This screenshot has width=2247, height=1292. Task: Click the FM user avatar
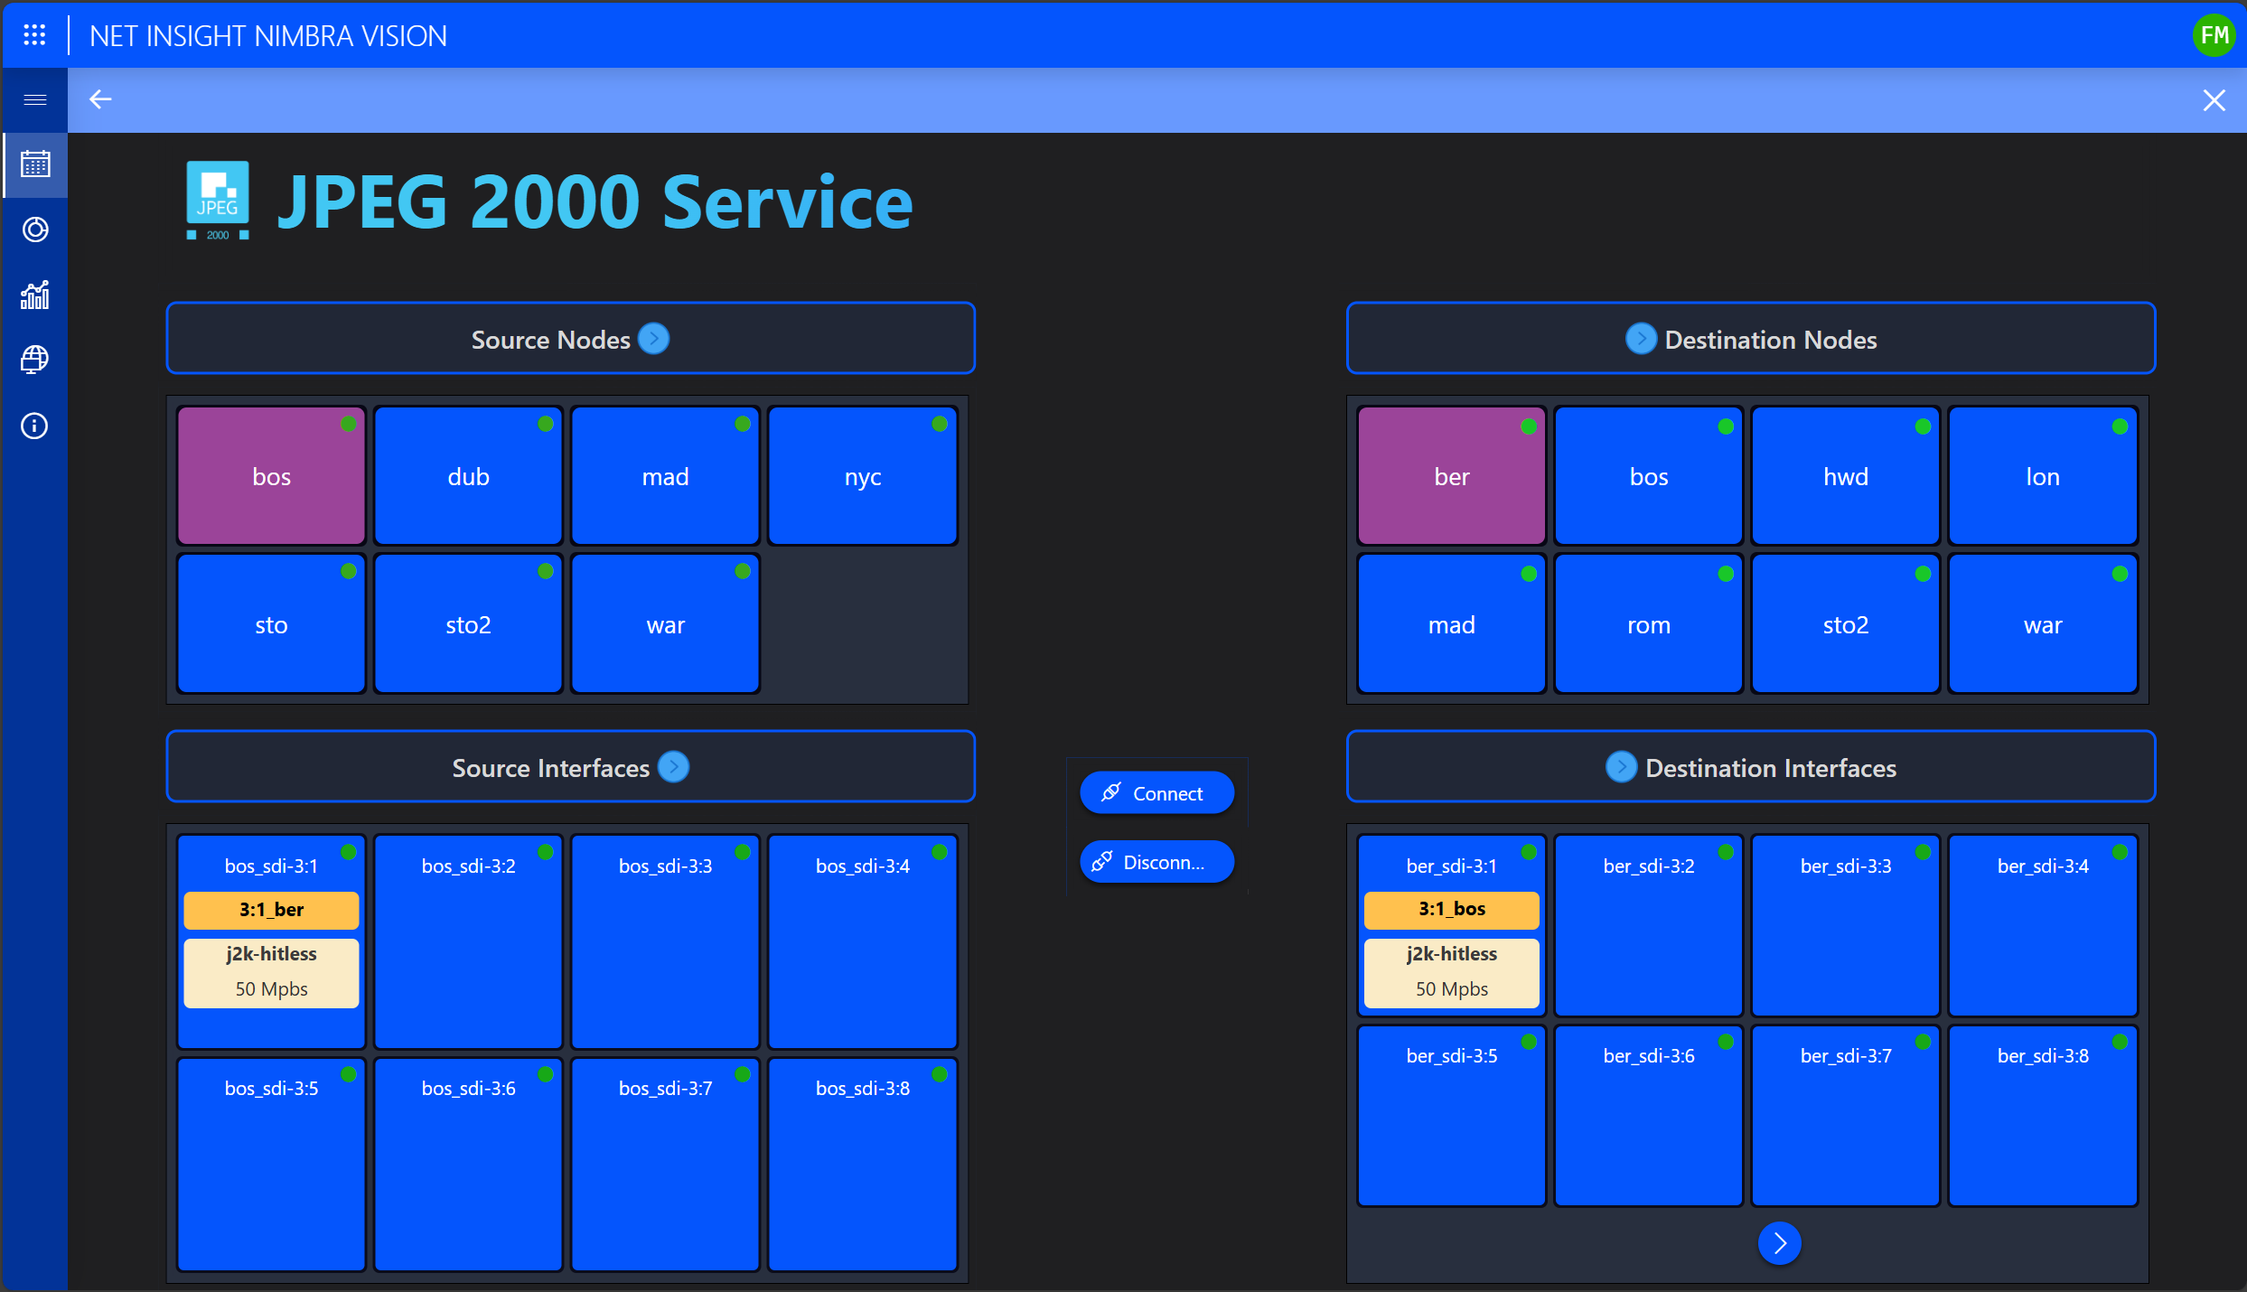click(x=2214, y=35)
